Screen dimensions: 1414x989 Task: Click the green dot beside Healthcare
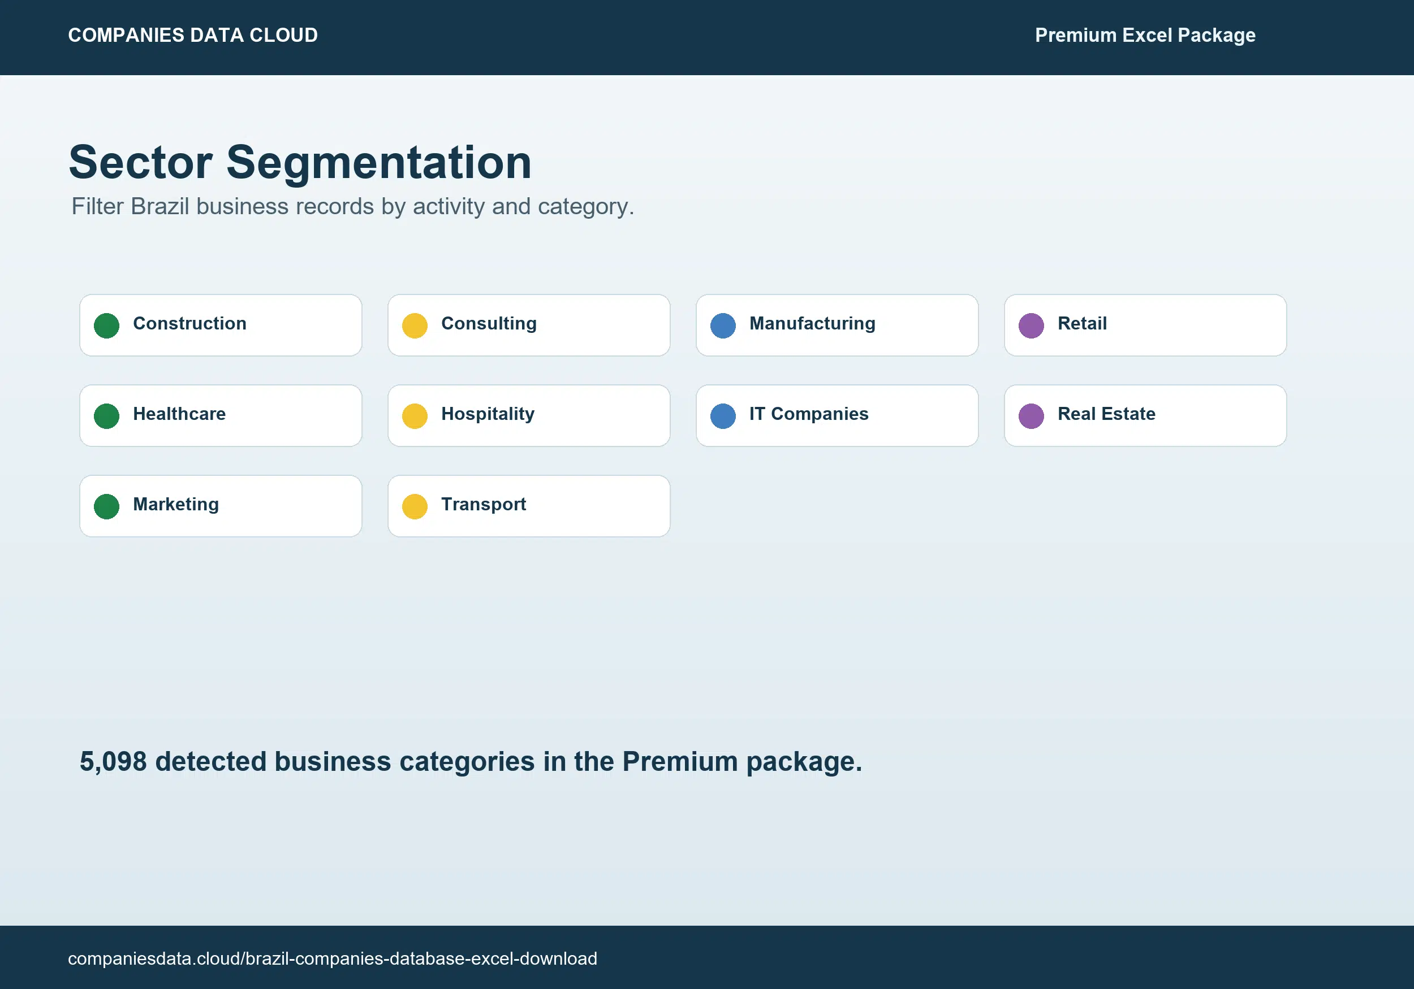point(106,416)
